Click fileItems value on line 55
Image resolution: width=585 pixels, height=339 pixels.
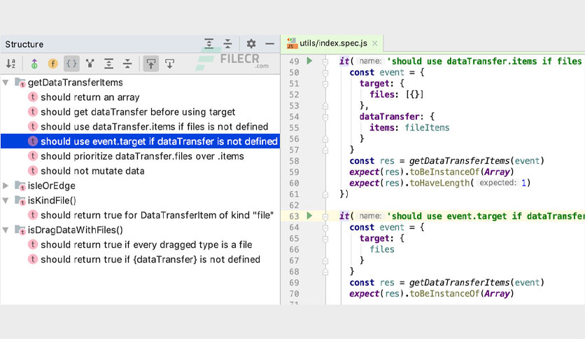tap(427, 127)
